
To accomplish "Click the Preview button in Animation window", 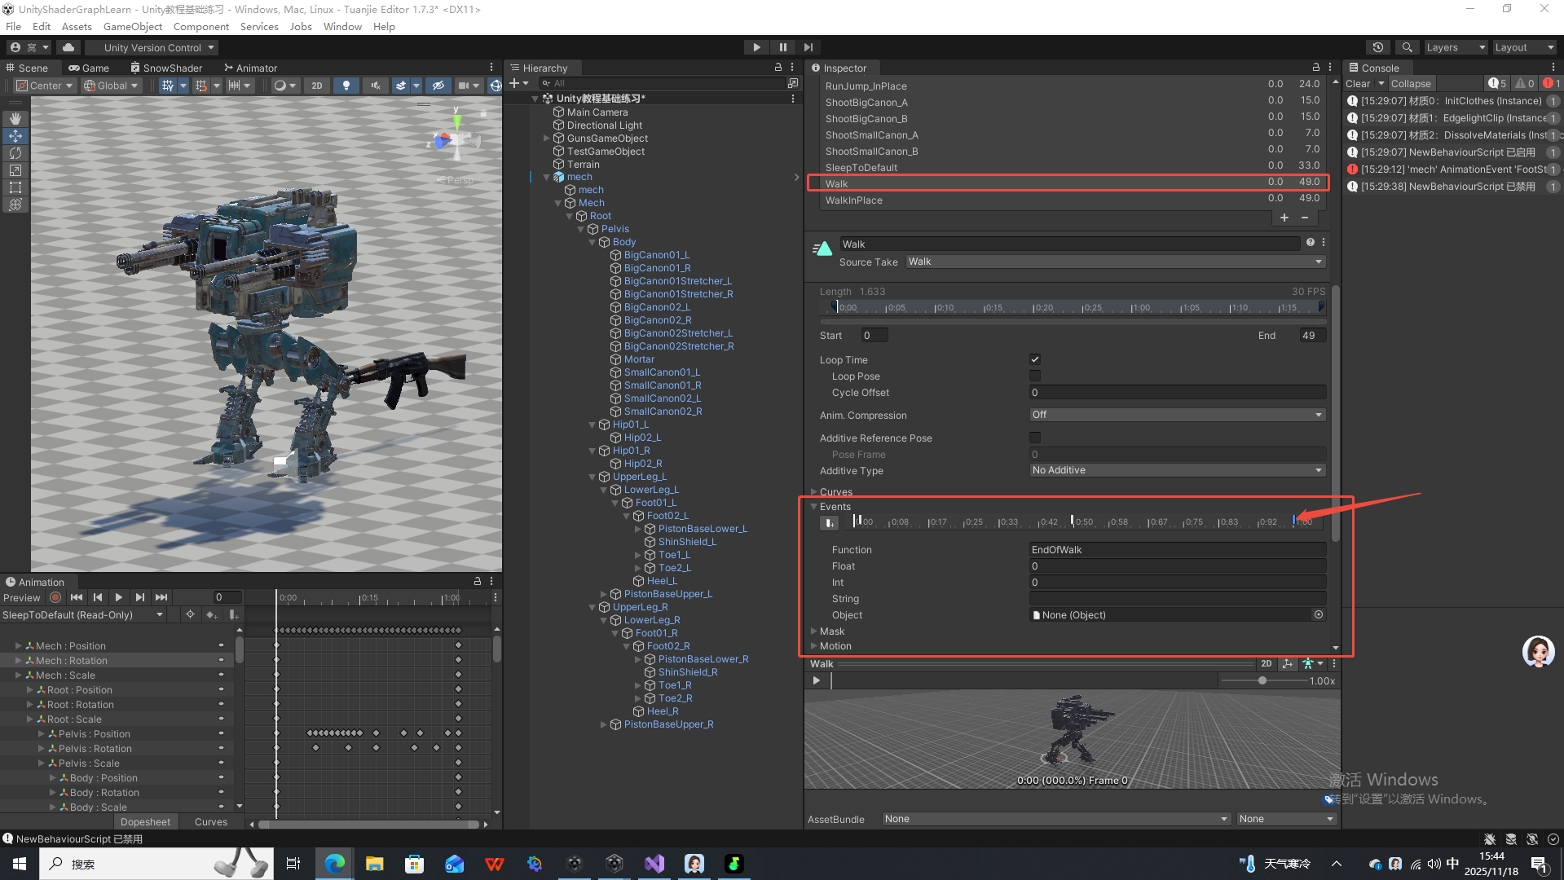I will pyautogui.click(x=21, y=598).
